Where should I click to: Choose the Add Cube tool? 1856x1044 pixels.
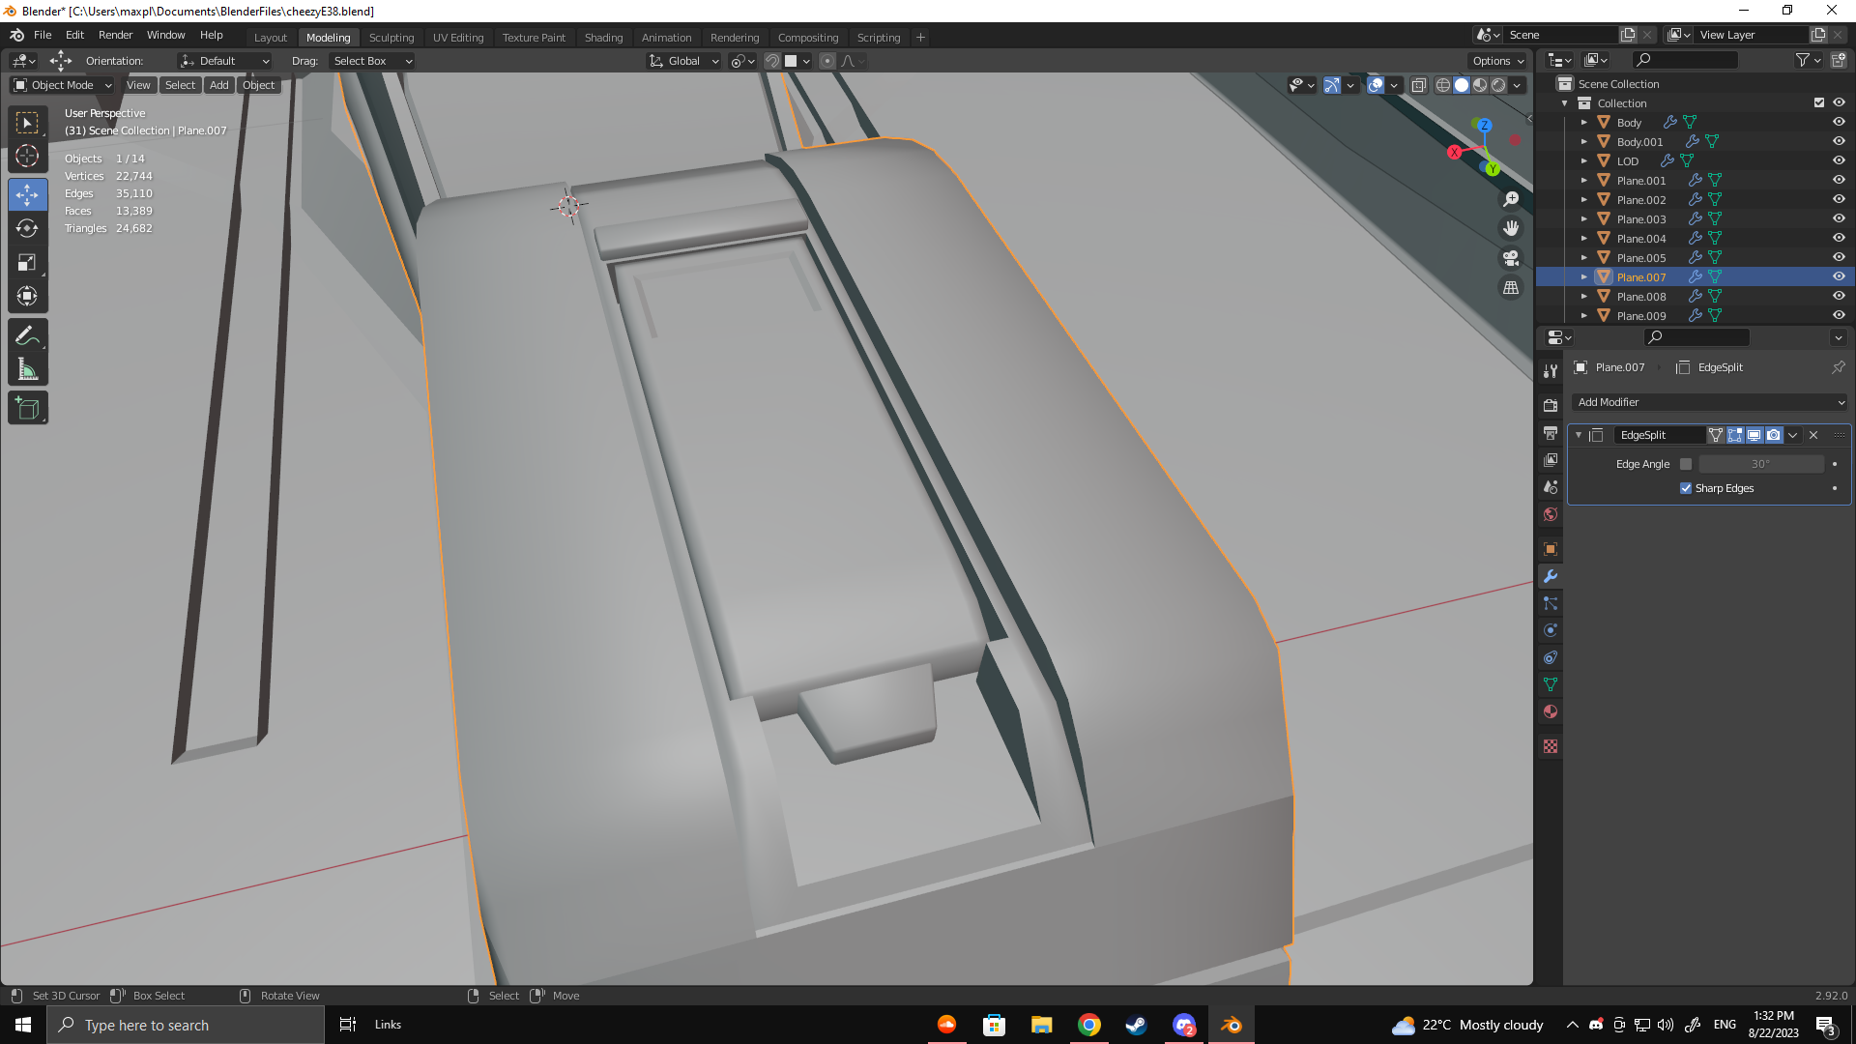pyautogui.click(x=27, y=409)
